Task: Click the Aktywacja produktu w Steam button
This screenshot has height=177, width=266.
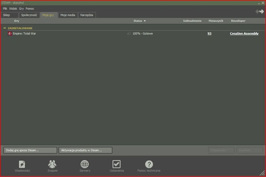Action: pyautogui.click(x=85, y=150)
